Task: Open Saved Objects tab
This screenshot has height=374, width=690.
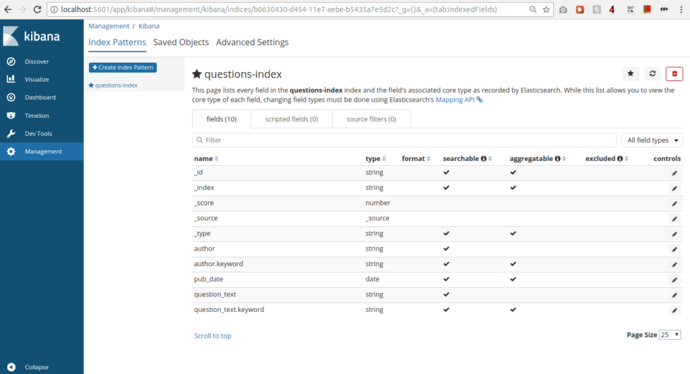Action: (181, 42)
